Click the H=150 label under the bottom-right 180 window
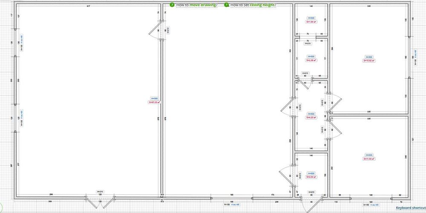 click(366, 205)
